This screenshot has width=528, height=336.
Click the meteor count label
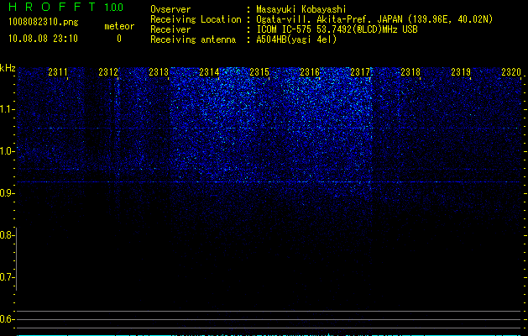[119, 26]
